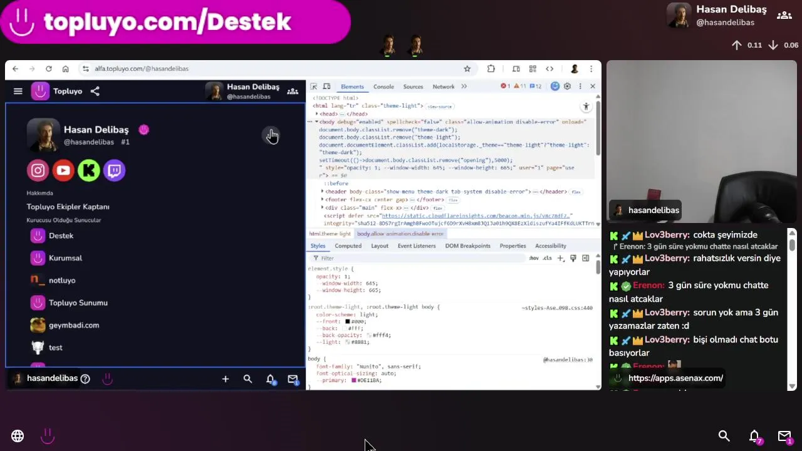Open Hasan Delibaş's Instagram profile icon
The width and height of the screenshot is (802, 451).
coord(38,170)
